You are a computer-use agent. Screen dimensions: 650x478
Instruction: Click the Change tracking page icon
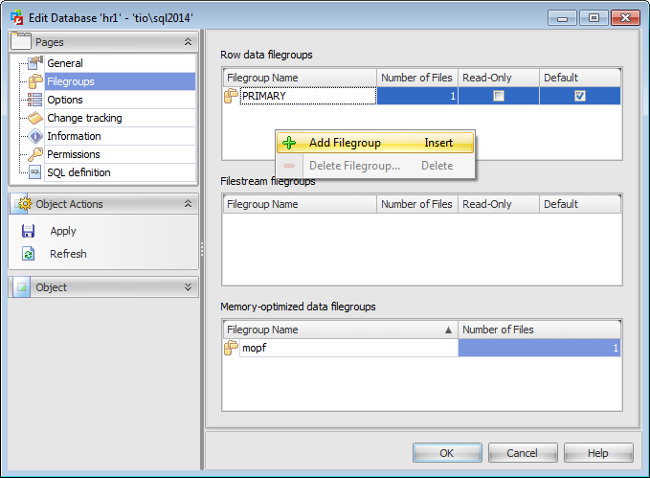[x=35, y=118]
